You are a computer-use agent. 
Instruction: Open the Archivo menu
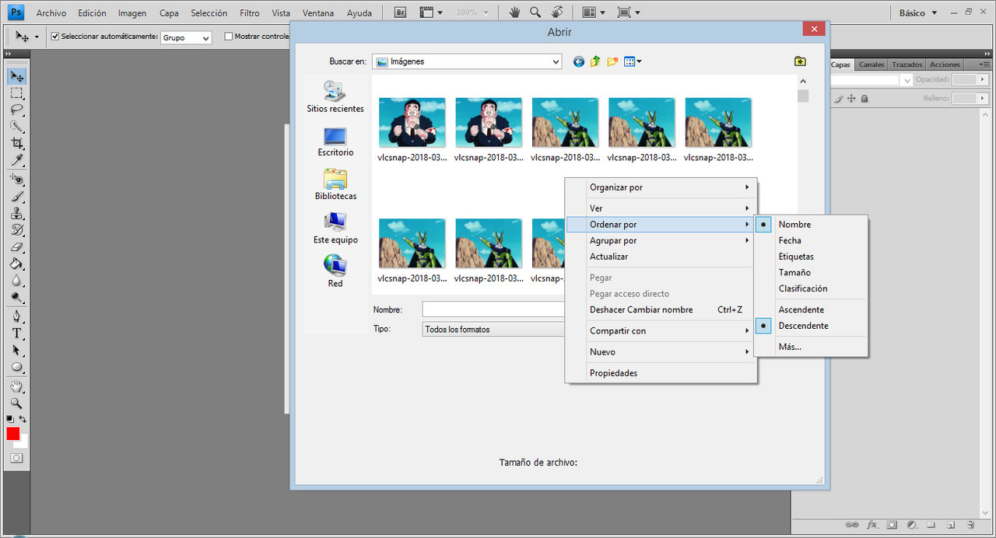click(51, 13)
